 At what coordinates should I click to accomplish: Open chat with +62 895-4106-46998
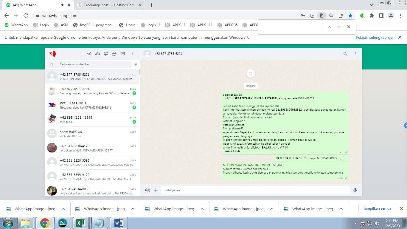pos(92,120)
